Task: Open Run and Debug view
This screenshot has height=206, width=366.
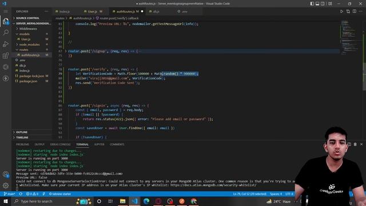Action: tap(6, 44)
